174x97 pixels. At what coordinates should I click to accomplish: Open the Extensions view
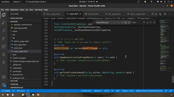tap(4, 46)
